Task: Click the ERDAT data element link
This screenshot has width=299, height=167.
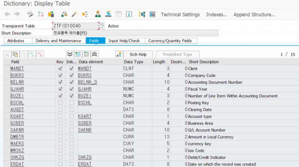Action: coord(85,164)
